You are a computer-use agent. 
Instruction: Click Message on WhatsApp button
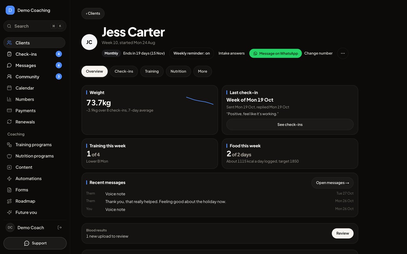click(276, 53)
